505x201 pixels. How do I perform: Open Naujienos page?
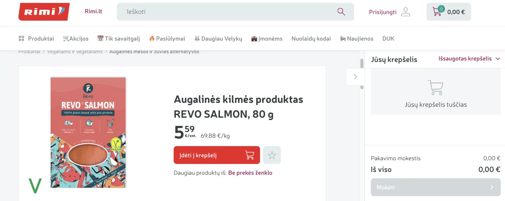[357, 38]
